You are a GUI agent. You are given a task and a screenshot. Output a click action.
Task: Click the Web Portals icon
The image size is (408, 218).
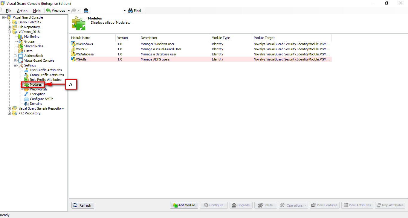click(26, 89)
